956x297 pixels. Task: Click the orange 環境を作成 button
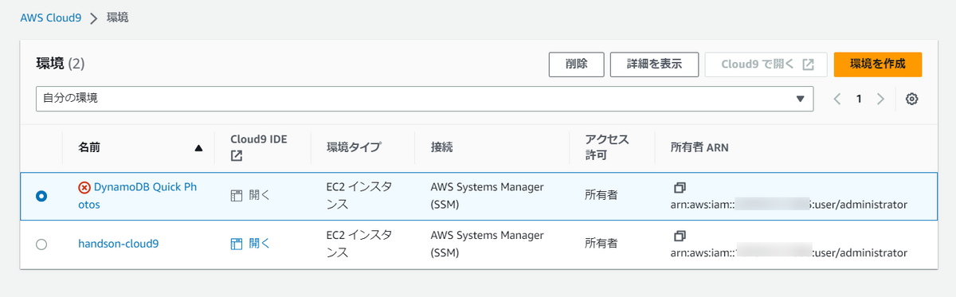877,64
